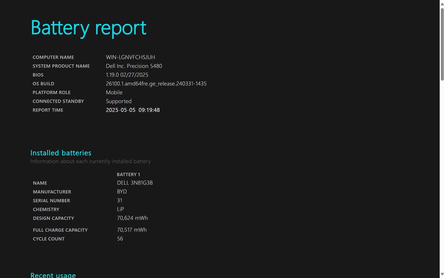Click the COMPUTER NAME label
Screen dimensions: 445x278
click(53, 57)
